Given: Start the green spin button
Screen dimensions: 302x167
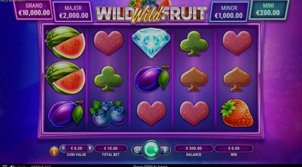Looking at the screenshot, I should [151, 150].
